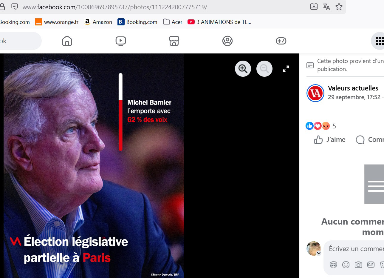The height and width of the screenshot is (278, 384).
Task: Click the reaction emojis summary
Action: click(318, 126)
